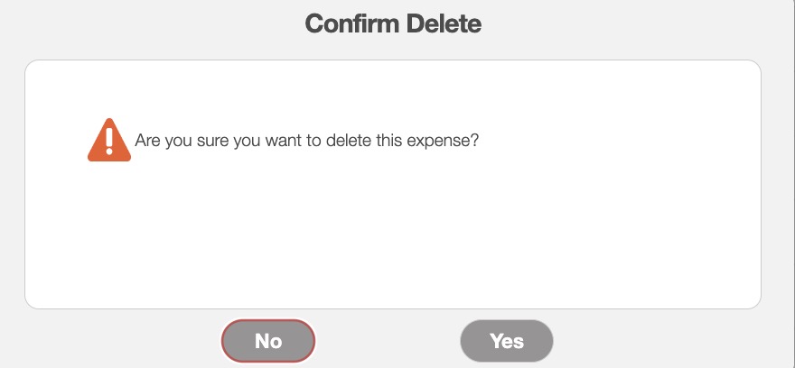Dismiss dialog using the No option
Screen dimensions: 795x368
pyautogui.click(x=268, y=341)
